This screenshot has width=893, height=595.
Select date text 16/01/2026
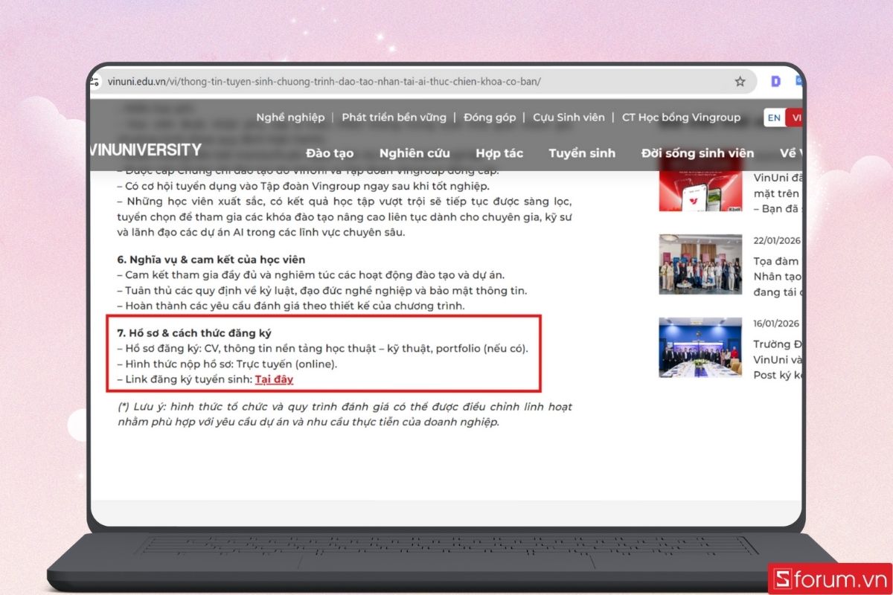[x=776, y=324]
